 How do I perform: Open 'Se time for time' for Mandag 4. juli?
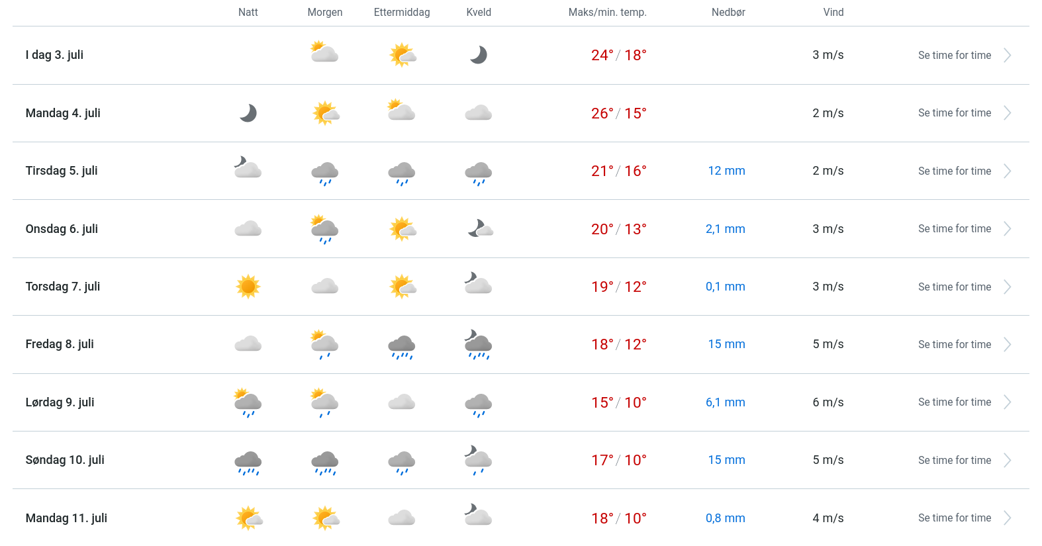954,113
